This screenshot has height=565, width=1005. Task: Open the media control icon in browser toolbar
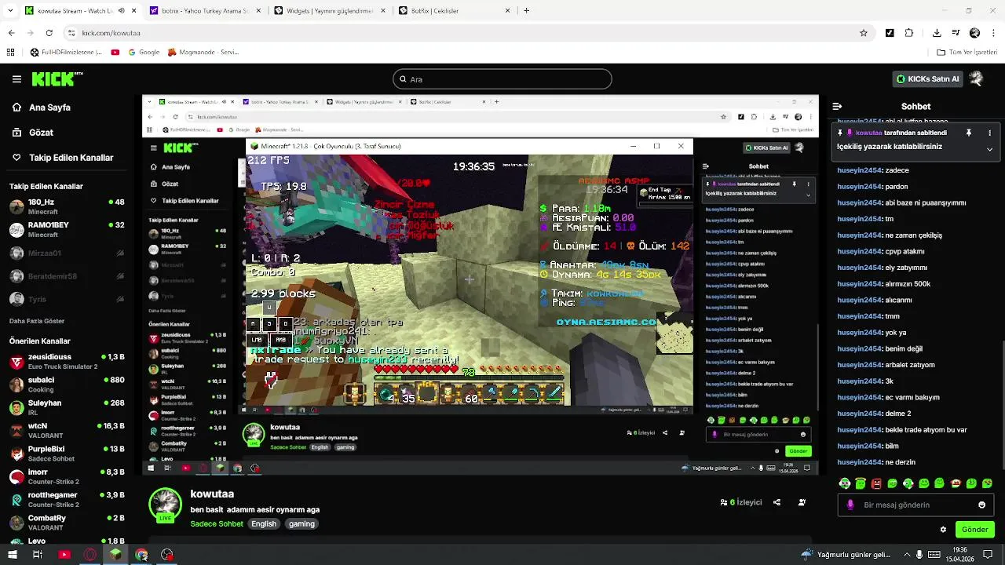[x=956, y=33]
